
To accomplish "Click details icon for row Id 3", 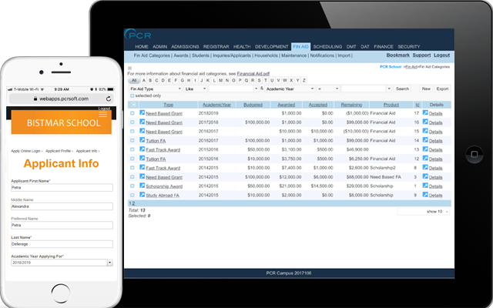I will [425, 176].
